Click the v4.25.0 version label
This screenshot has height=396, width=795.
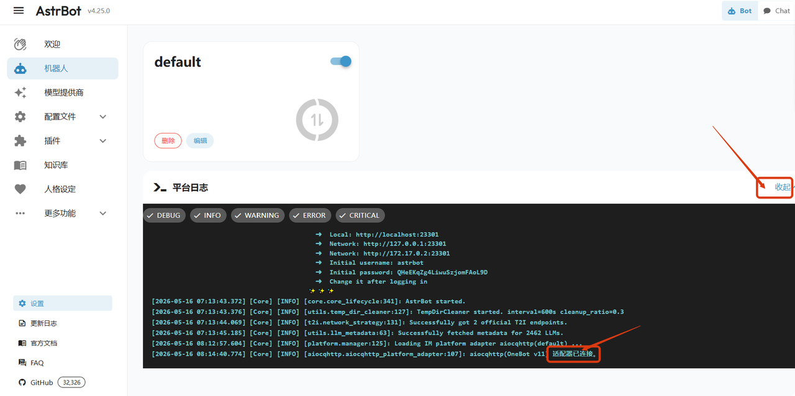99,11
